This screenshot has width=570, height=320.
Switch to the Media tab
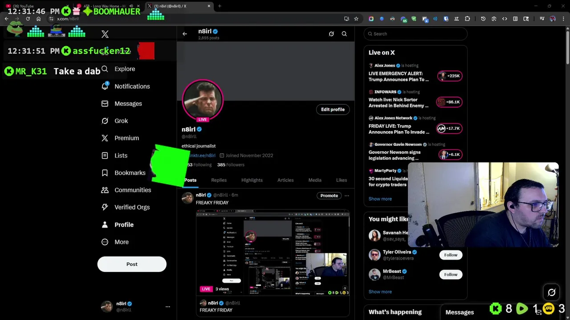coord(315,180)
